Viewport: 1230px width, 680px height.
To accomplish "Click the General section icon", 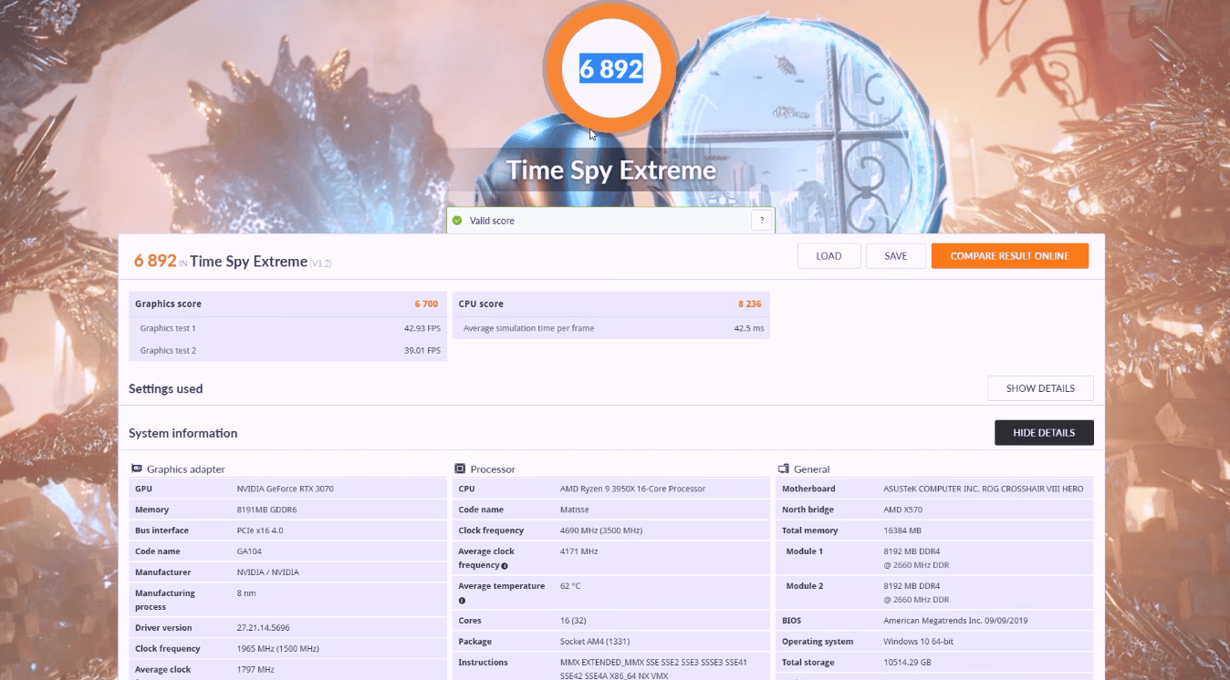I will (783, 469).
